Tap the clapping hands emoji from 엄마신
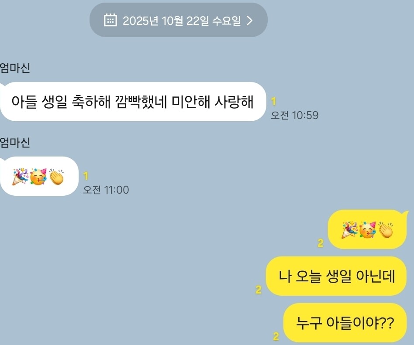 [x=56, y=177]
